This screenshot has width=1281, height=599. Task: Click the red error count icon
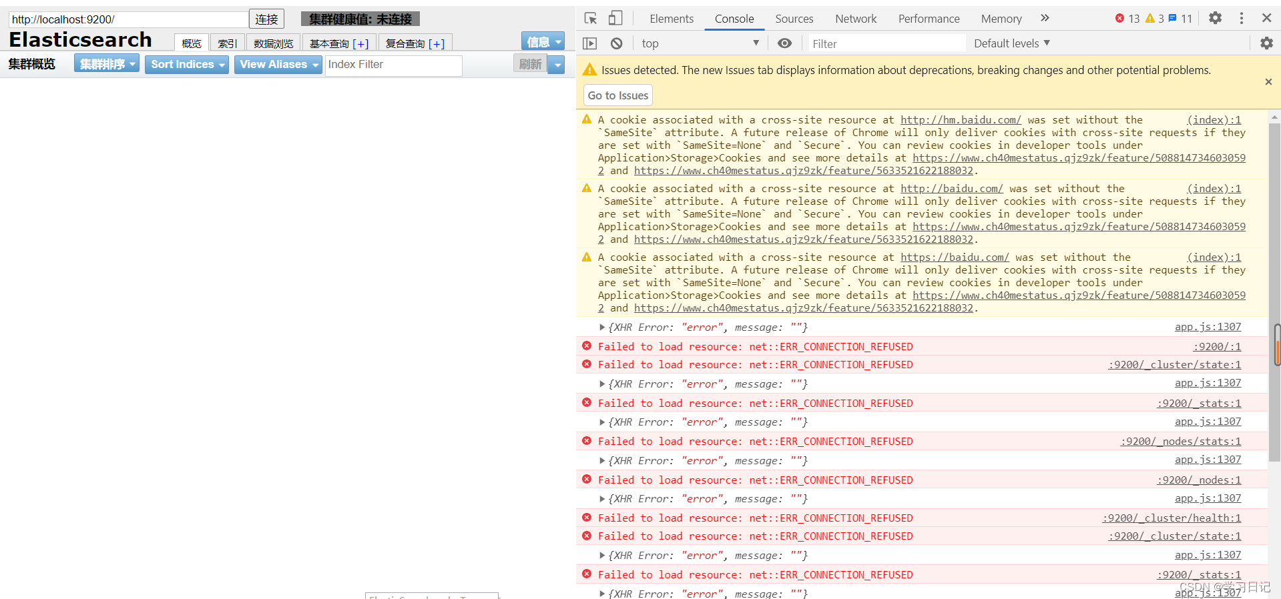click(1119, 18)
